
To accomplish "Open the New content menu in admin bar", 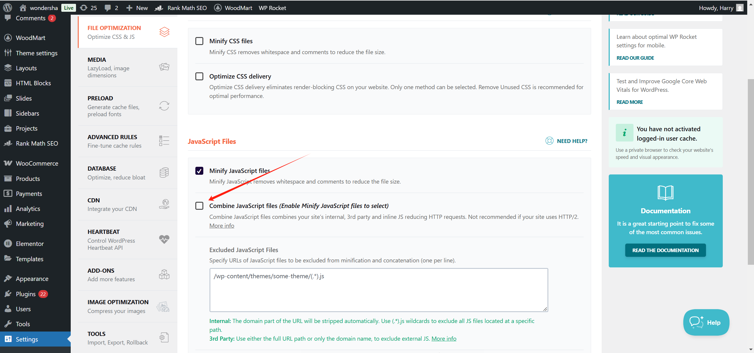I will tap(137, 8).
